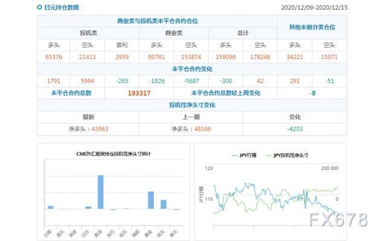386x241 pixels.
Task: Select the 投机类 column header
Action: [x=88, y=33]
